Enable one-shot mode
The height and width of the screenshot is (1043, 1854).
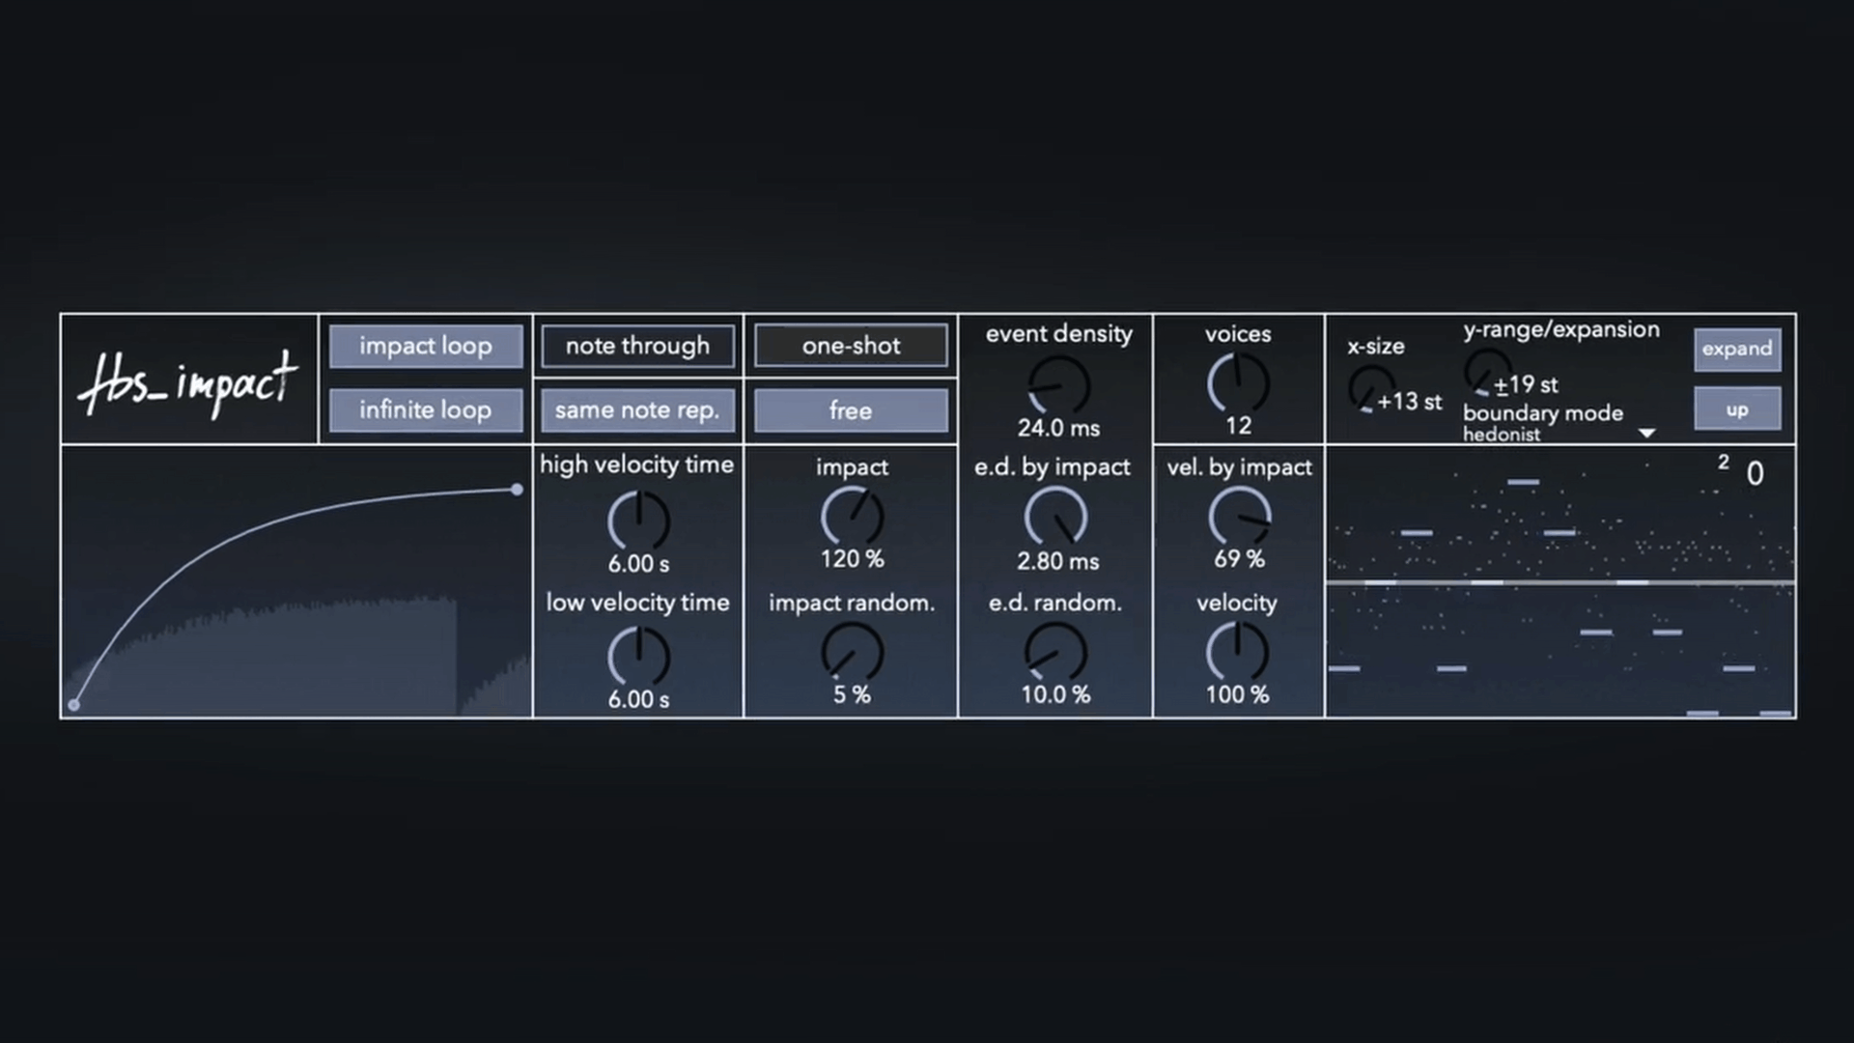pos(851,346)
